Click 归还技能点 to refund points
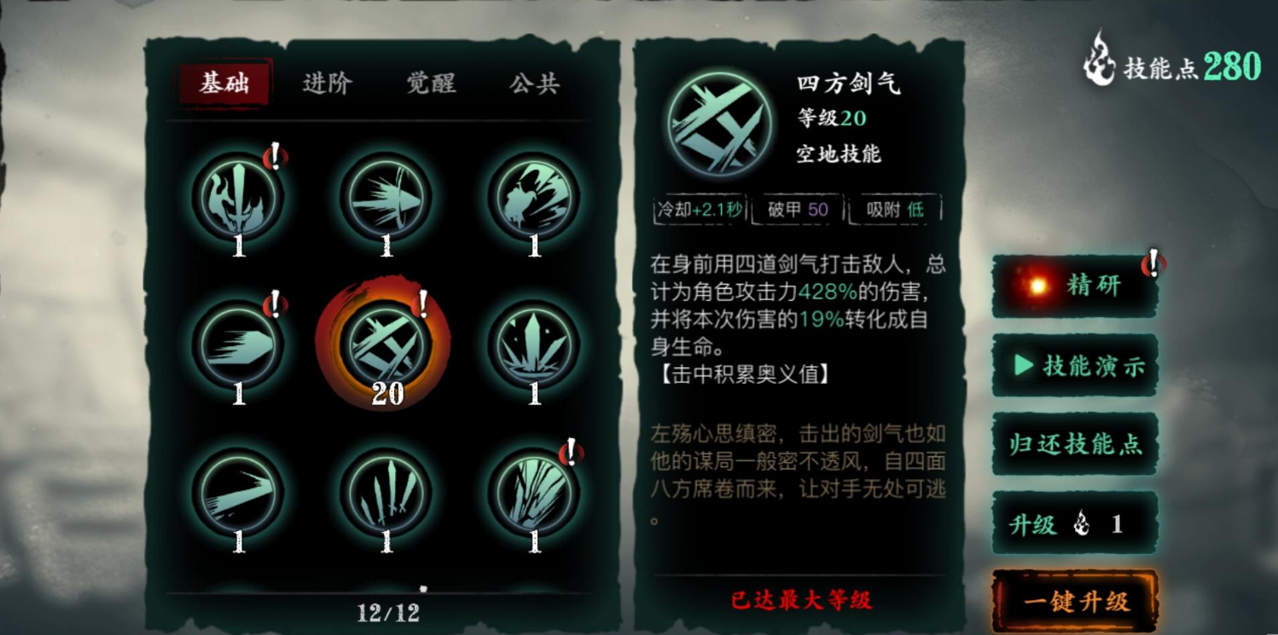 (1075, 445)
